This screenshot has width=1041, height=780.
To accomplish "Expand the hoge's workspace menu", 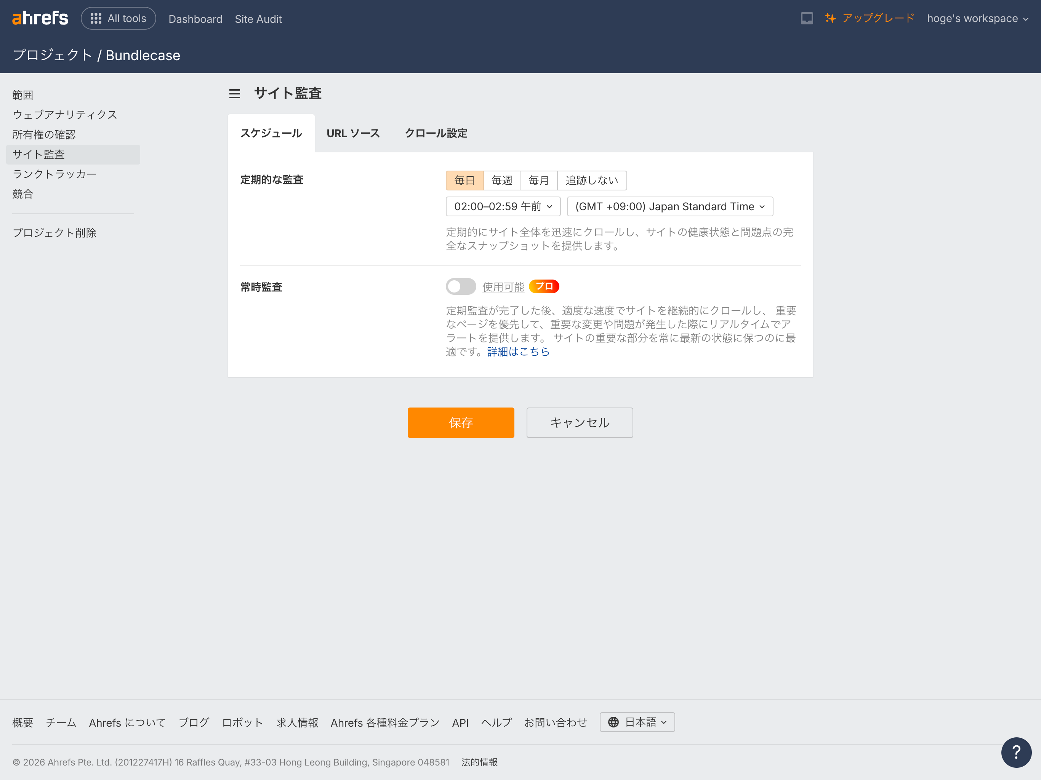I will tap(977, 18).
